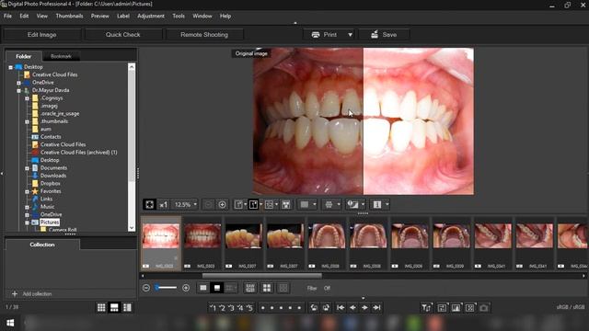Click the filmstrip horizontal scrollbar
Screen dimensions: 589x331
[x=261, y=276]
